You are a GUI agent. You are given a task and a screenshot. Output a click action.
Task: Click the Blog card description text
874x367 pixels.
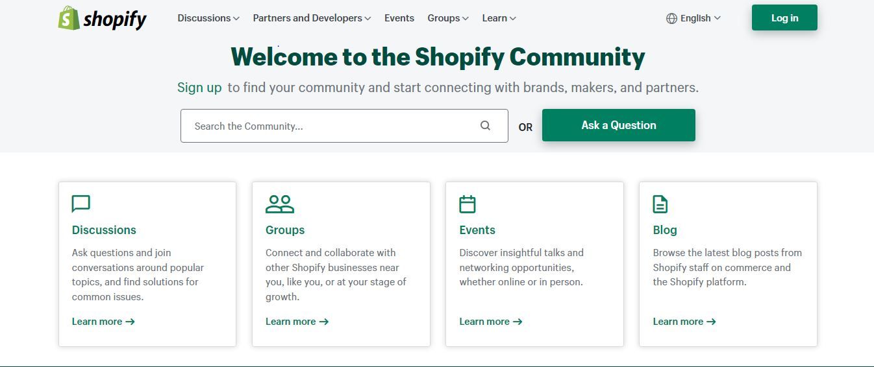727,267
